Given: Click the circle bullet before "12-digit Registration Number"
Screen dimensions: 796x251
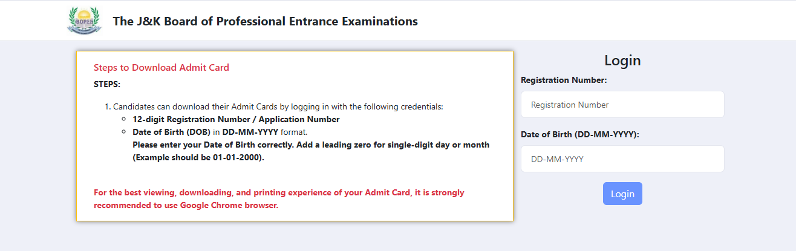Looking at the screenshot, I should click(x=124, y=120).
